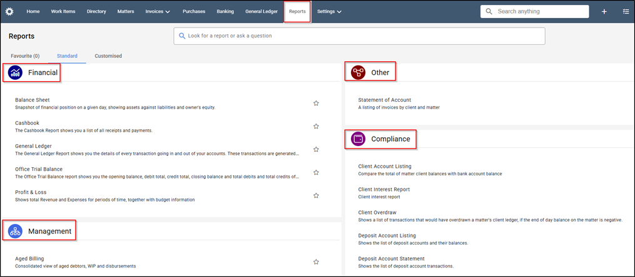Image resolution: width=635 pixels, height=277 pixels.
Task: Click the Management section hierarchy icon
Action: click(15, 231)
